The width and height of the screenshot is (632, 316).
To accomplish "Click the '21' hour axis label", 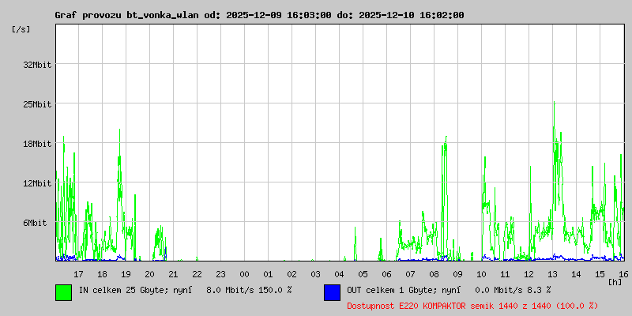I will (173, 274).
